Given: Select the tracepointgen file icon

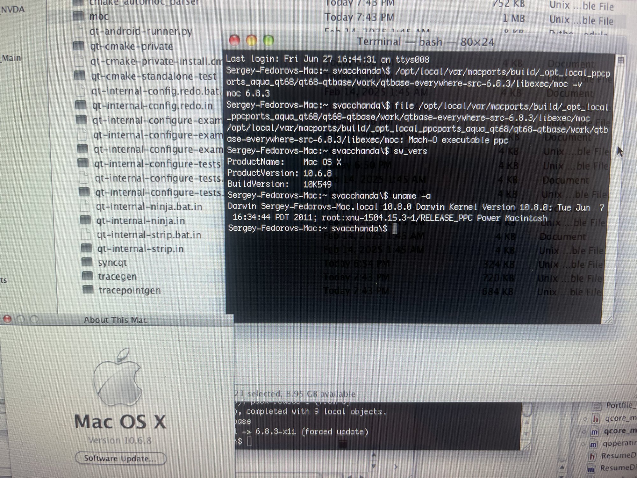Looking at the screenshot, I should (x=88, y=290).
